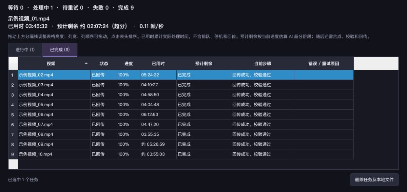The width and height of the screenshot is (407, 192).
Task: Select row 示例视频_09.mp4
Action: tap(186, 144)
